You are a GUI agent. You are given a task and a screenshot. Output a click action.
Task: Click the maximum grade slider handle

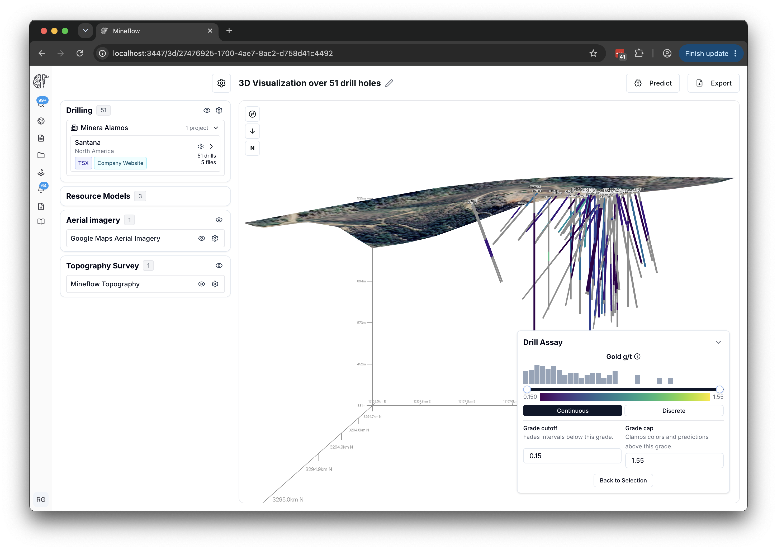pos(720,389)
